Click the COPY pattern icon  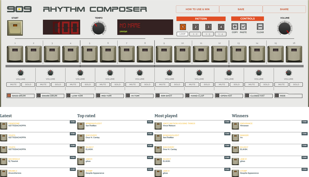tap(235, 26)
